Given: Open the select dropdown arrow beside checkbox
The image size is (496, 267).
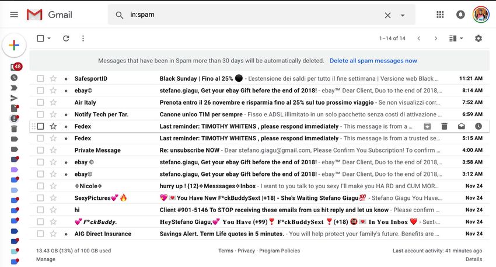Looking at the screenshot, I should (x=49, y=39).
